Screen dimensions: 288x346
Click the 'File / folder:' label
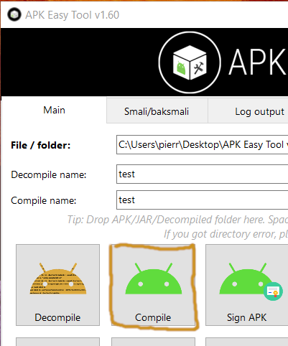pyautogui.click(x=41, y=145)
